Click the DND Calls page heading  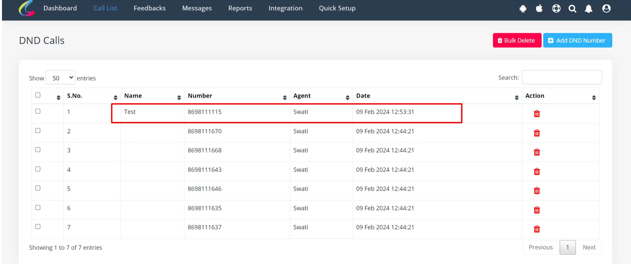(x=42, y=40)
